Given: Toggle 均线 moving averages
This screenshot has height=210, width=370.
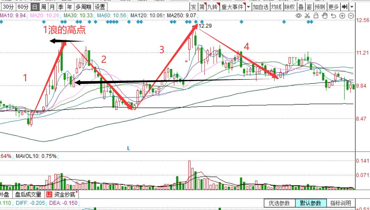Looking at the screenshot, I should [x=276, y=7].
